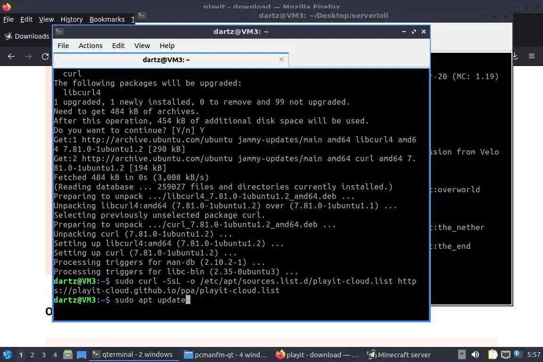Open the File menu in qterminal
This screenshot has height=362, width=543.
tap(63, 46)
